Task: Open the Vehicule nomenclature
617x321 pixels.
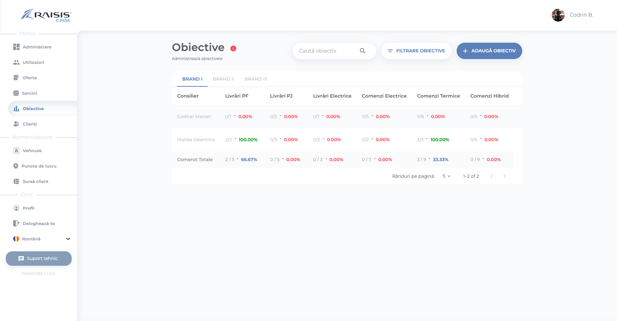Action: point(32,151)
